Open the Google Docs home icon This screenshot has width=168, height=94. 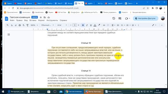click(x=6, y=19)
